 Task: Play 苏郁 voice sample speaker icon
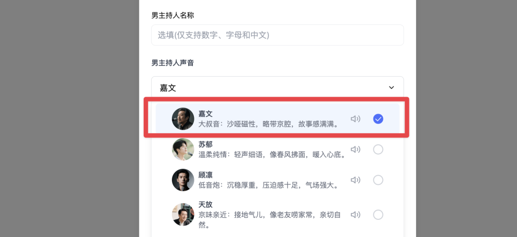tap(355, 149)
